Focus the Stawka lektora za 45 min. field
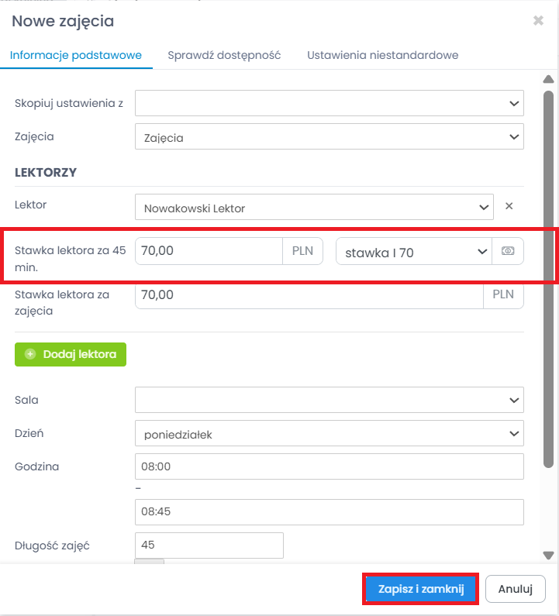 click(x=209, y=251)
